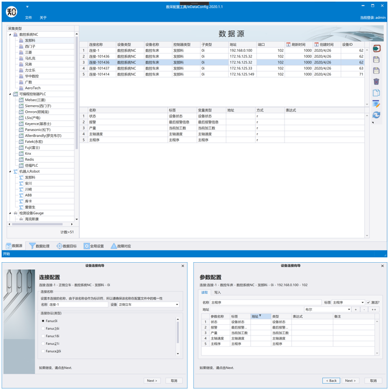Select the Fanuc18i protocol radio button

coord(43,336)
